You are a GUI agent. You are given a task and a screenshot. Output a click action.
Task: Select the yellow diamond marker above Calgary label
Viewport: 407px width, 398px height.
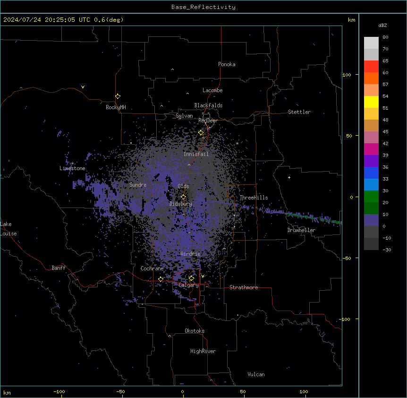pos(191,278)
